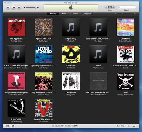
Task: Click the Apple logo LCD display
Action: click(71, 7)
